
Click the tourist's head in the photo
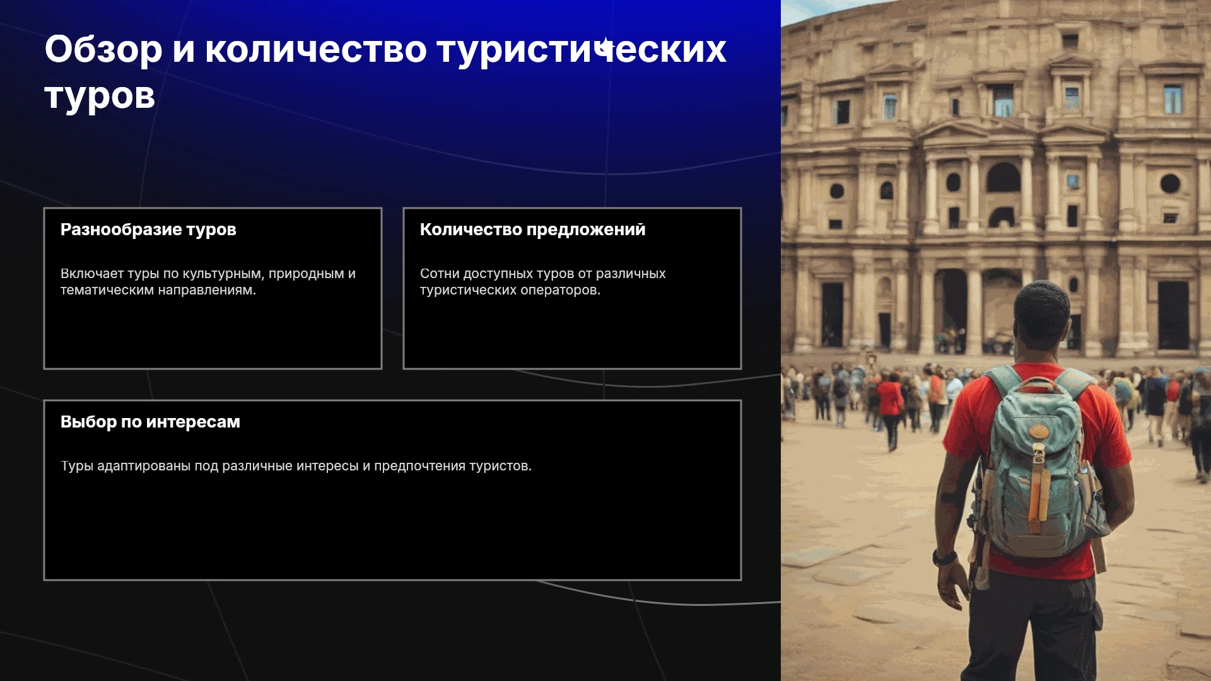point(1041,312)
